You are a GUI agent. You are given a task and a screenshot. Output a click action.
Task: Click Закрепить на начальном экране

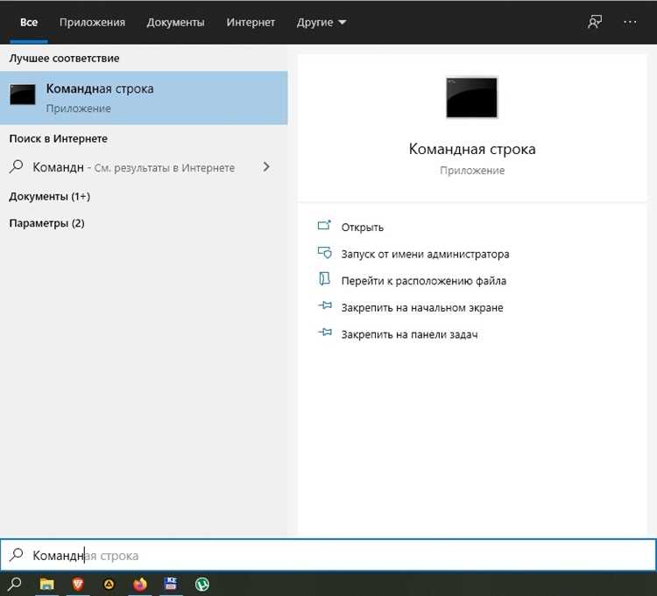pos(422,307)
